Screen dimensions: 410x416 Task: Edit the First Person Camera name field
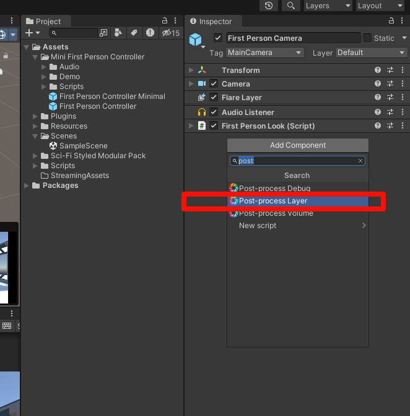294,38
